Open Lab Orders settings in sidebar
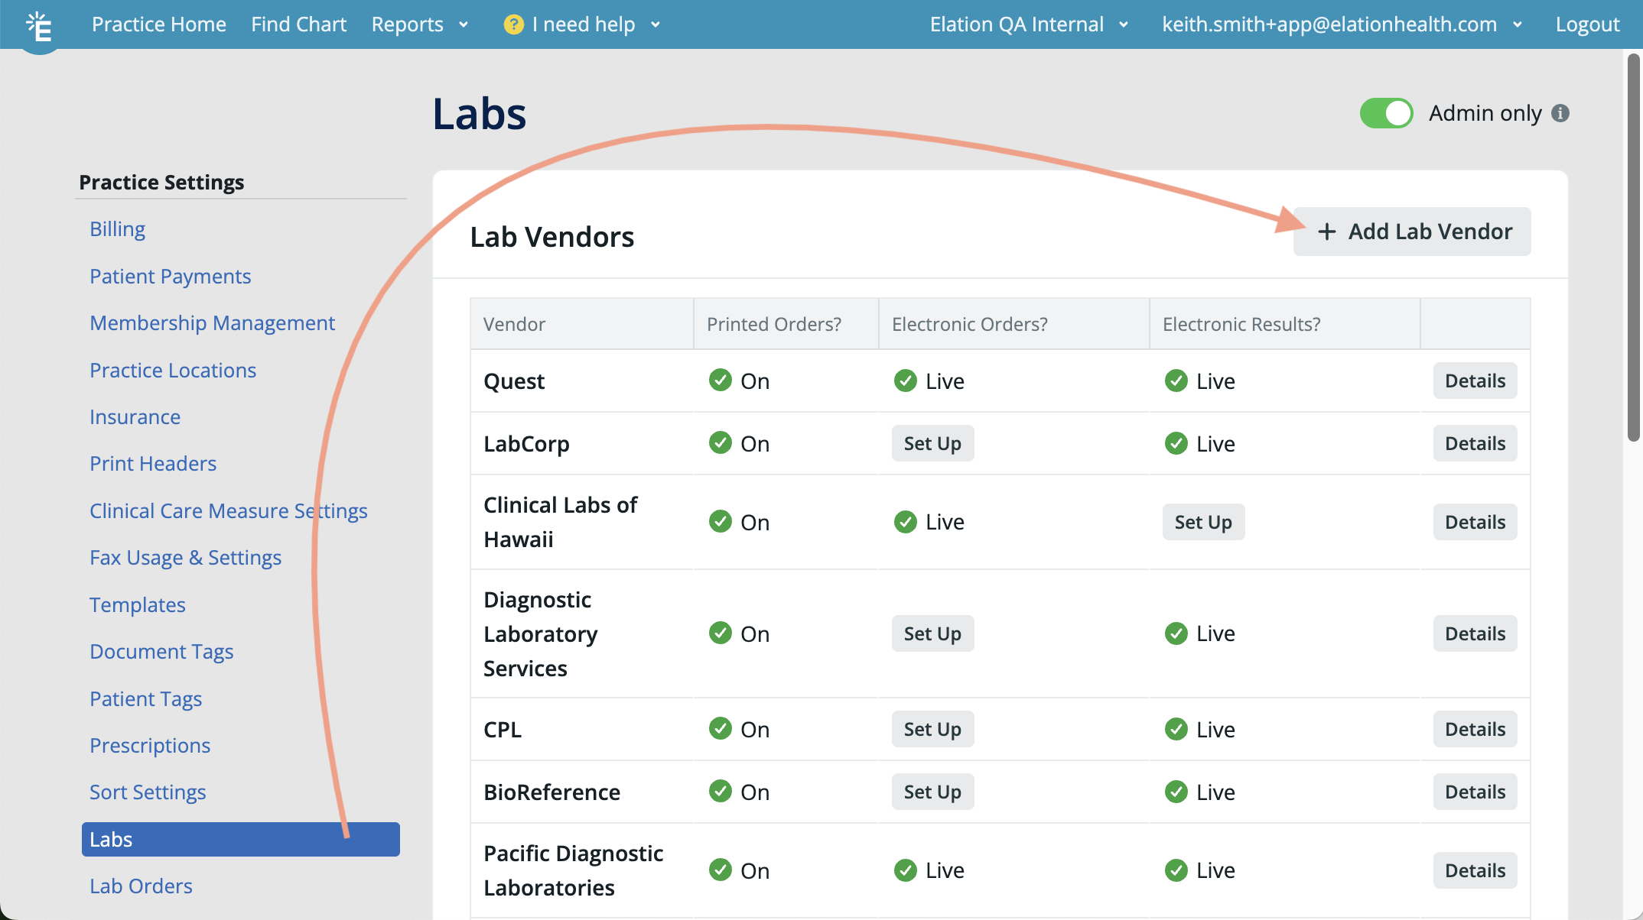This screenshot has height=920, width=1643. click(141, 886)
